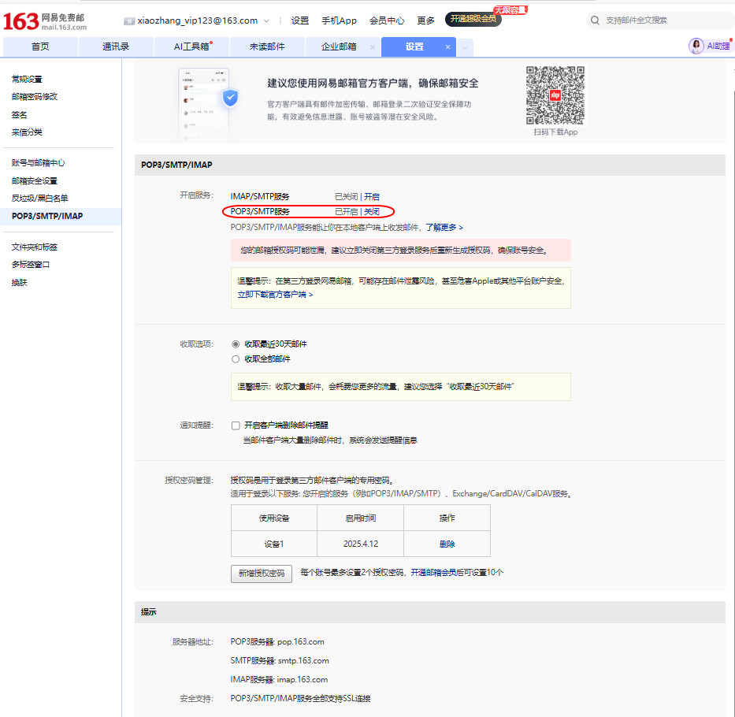Click the QR code for app download
Screen dimensions: 735x717
tap(555, 95)
